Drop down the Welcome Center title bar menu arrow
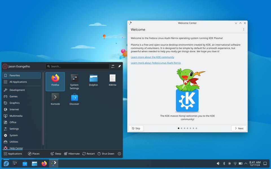 point(236,23)
